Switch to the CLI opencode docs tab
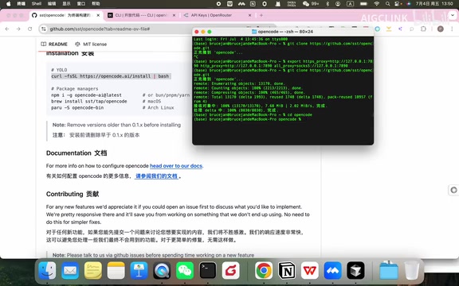Screen dimensions: 459x286 pos(141,15)
